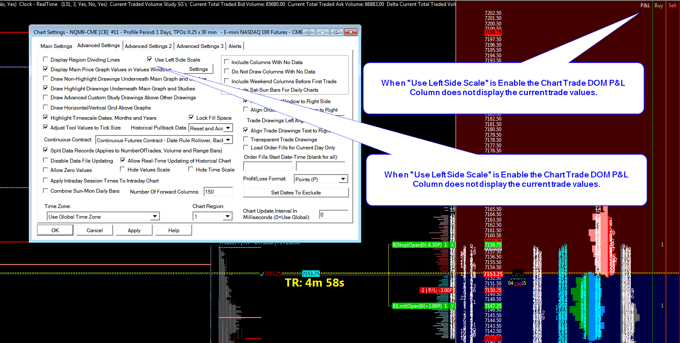This screenshot has height=343, width=680.
Task: Check Include Weekend Columns Before First Trade
Action: (x=227, y=81)
